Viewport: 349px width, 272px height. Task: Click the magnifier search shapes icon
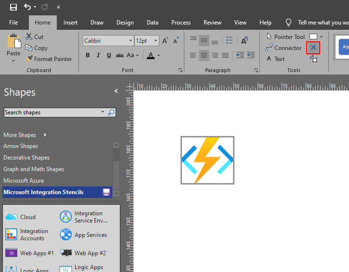(x=111, y=112)
